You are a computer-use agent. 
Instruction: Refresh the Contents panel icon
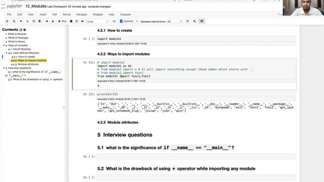[x=21, y=30]
